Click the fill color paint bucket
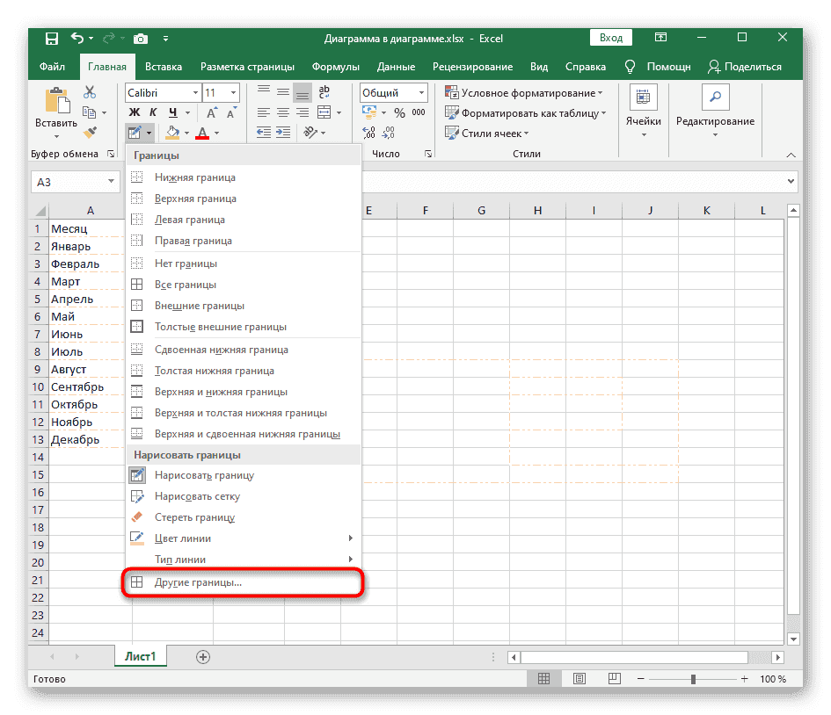831x715 pixels. 172,133
